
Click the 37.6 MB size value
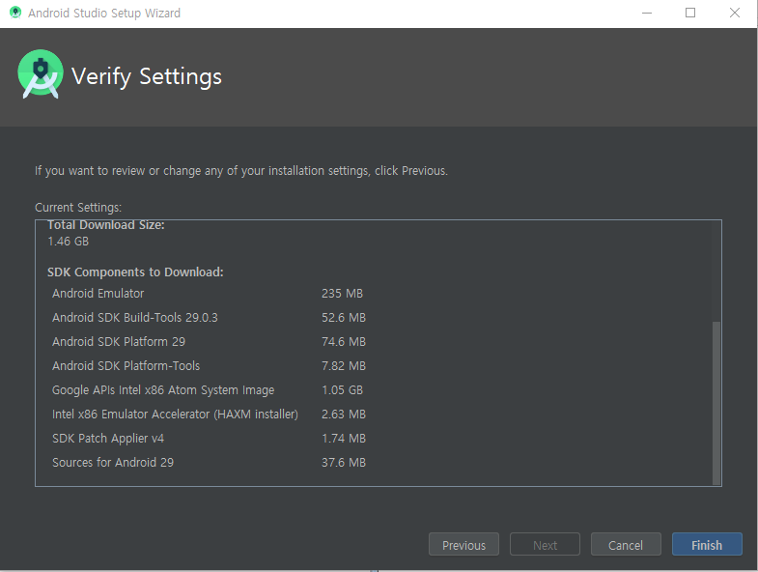point(344,463)
